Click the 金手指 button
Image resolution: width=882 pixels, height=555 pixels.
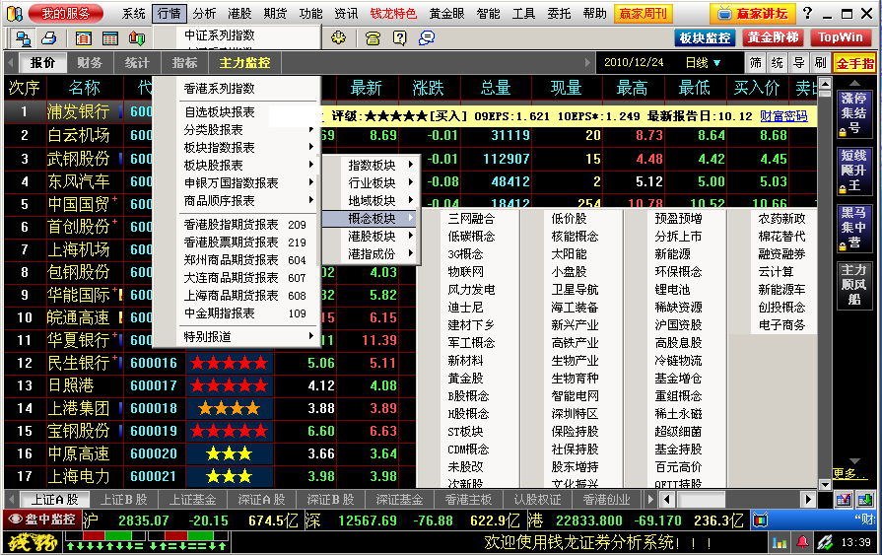pos(855,63)
